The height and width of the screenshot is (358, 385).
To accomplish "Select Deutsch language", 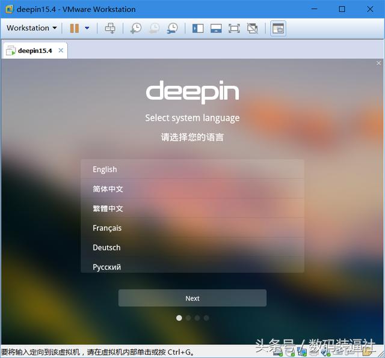I will point(192,247).
